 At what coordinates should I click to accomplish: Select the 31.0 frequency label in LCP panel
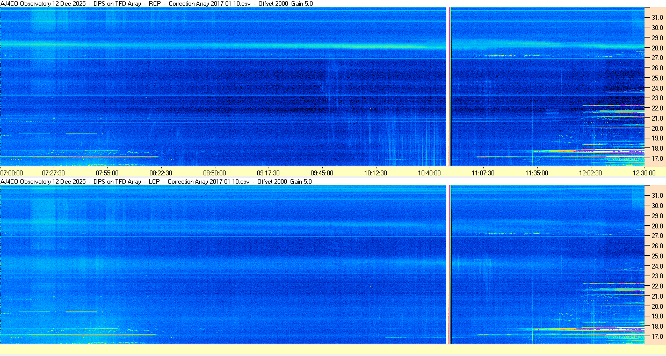click(657, 195)
